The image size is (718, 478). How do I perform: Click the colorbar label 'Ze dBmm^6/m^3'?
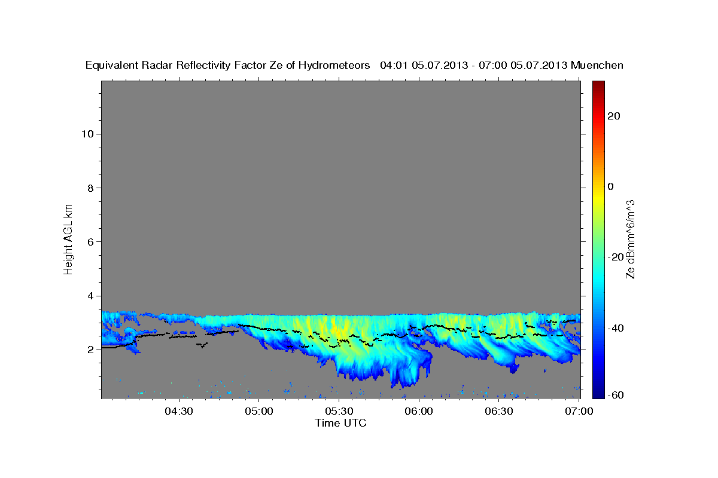coord(630,239)
